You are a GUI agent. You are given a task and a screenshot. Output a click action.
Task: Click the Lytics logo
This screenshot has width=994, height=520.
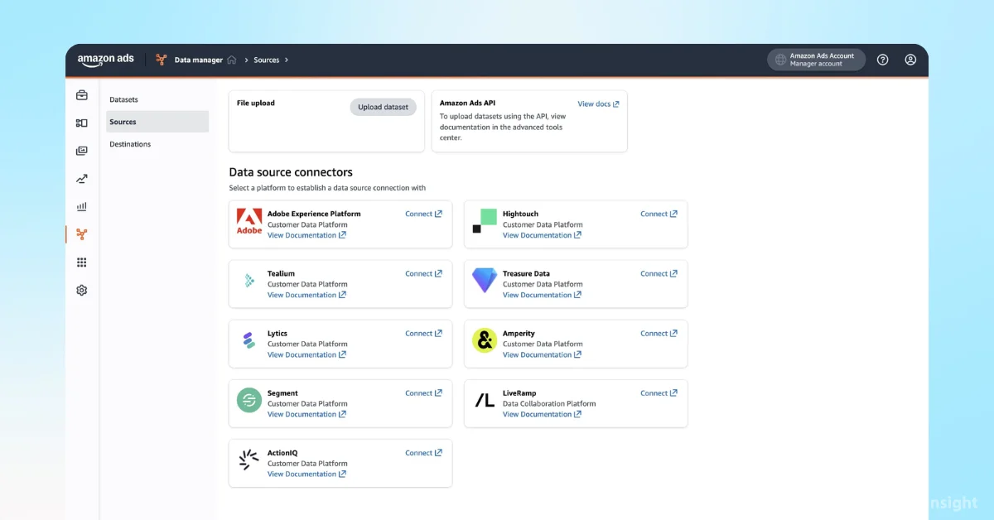pyautogui.click(x=248, y=340)
